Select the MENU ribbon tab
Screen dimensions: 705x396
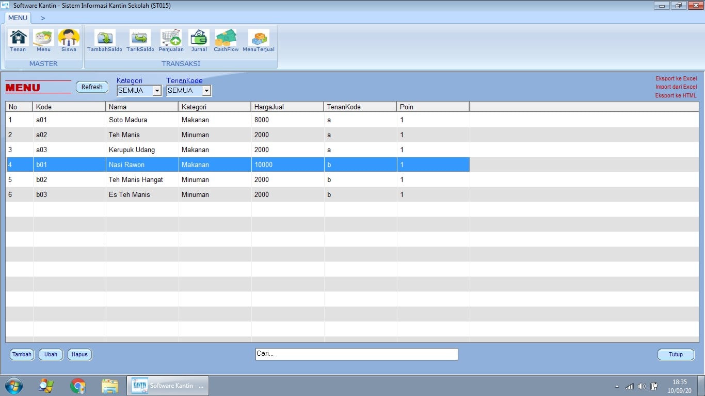pyautogui.click(x=18, y=18)
